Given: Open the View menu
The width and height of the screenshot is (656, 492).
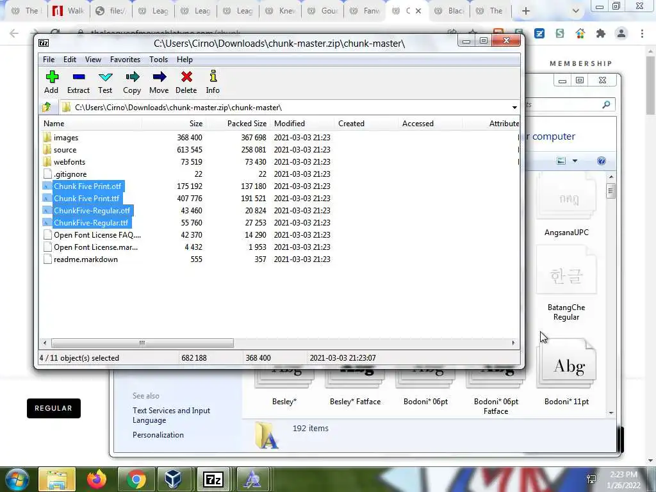Looking at the screenshot, I should click(93, 60).
